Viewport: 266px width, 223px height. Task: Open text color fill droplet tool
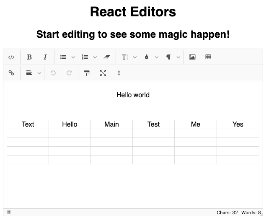[147, 57]
